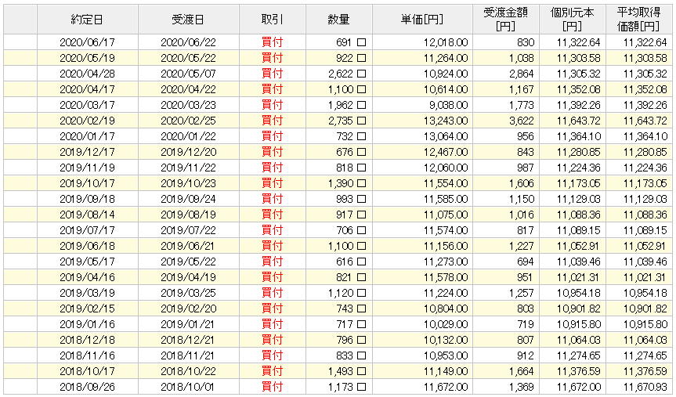This screenshot has height=397, width=676.
Task: Click the 約定日 column header
Action: click(88, 20)
